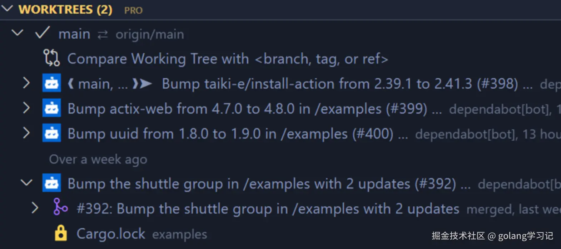The image size is (561, 249).
Task: Click the sync arrows icon before origin/main
Action: pos(103,35)
